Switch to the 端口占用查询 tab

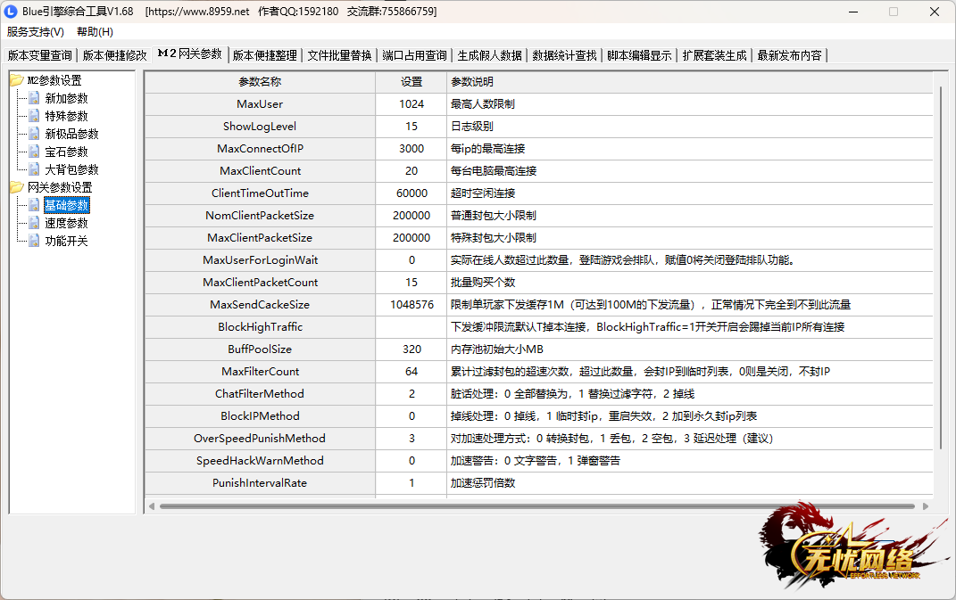coord(414,54)
